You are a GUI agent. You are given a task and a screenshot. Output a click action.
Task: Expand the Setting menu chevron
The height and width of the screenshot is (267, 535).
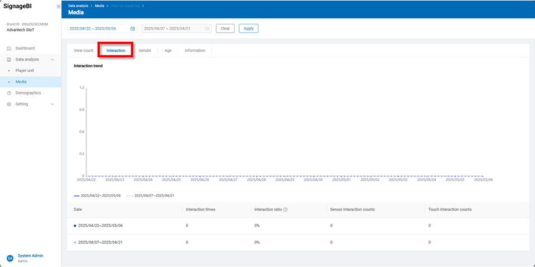coord(52,104)
